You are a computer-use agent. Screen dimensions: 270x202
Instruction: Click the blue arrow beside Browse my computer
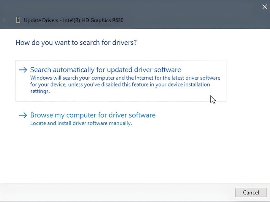(x=23, y=115)
